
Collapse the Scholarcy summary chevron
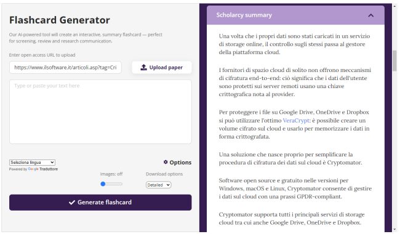[370, 15]
